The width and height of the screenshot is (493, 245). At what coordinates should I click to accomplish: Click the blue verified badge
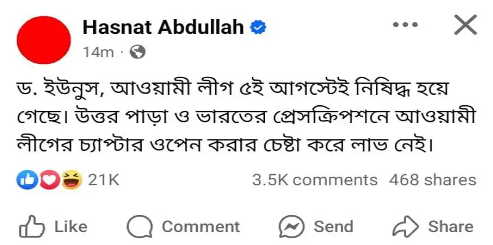point(258,28)
